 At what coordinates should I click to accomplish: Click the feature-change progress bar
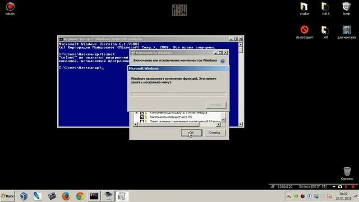click(x=178, y=94)
